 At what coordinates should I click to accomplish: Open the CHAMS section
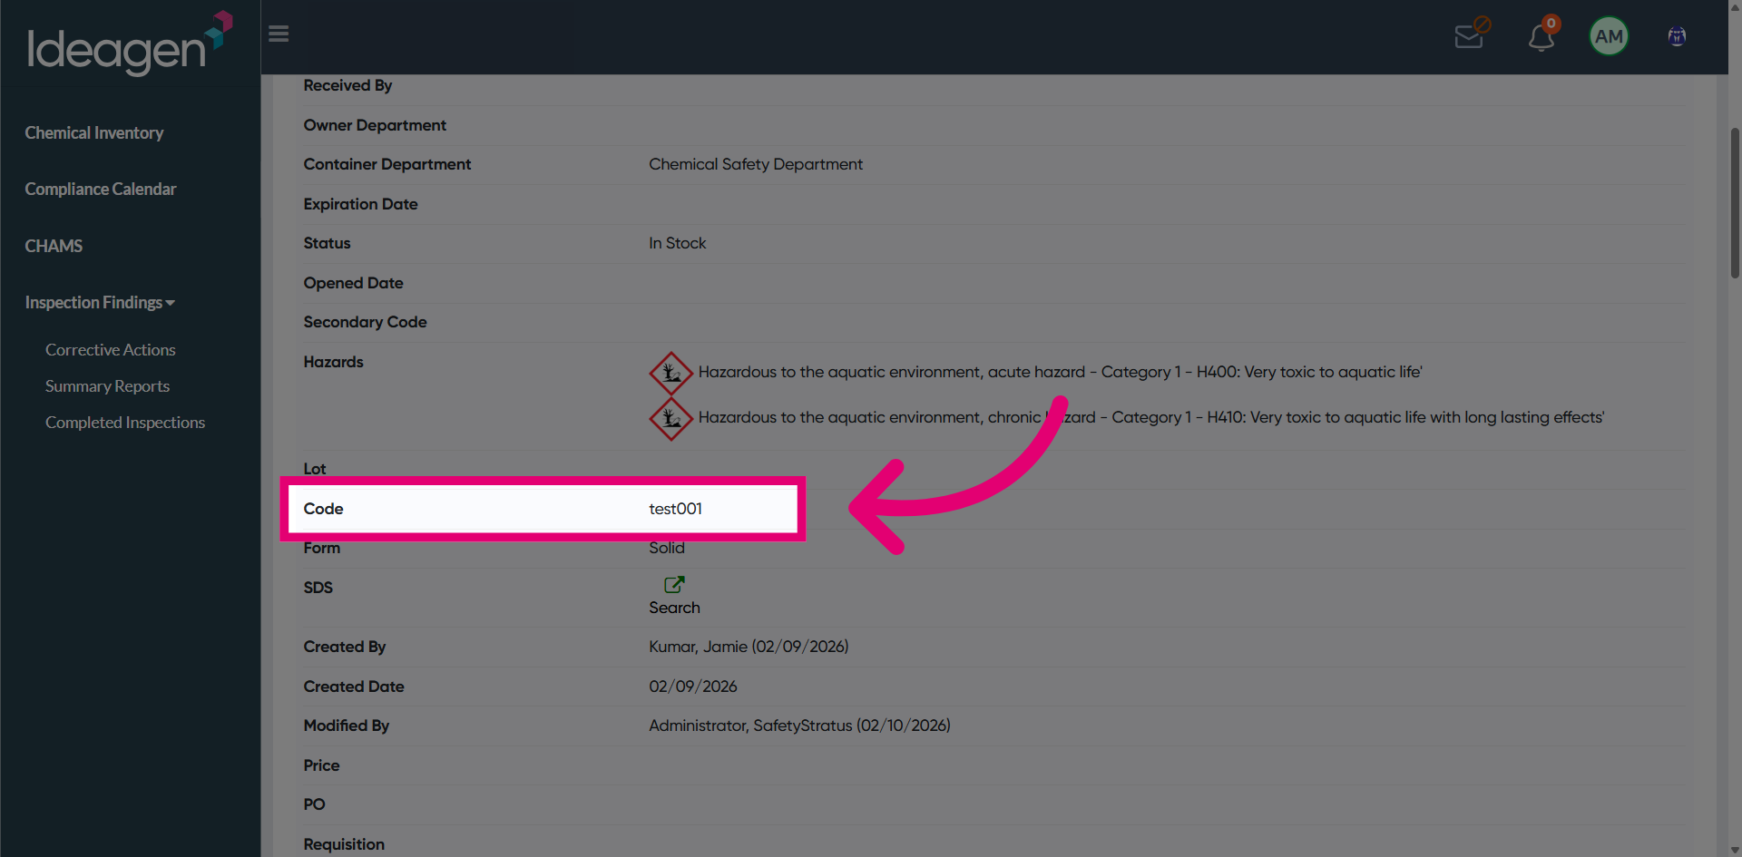click(x=54, y=246)
